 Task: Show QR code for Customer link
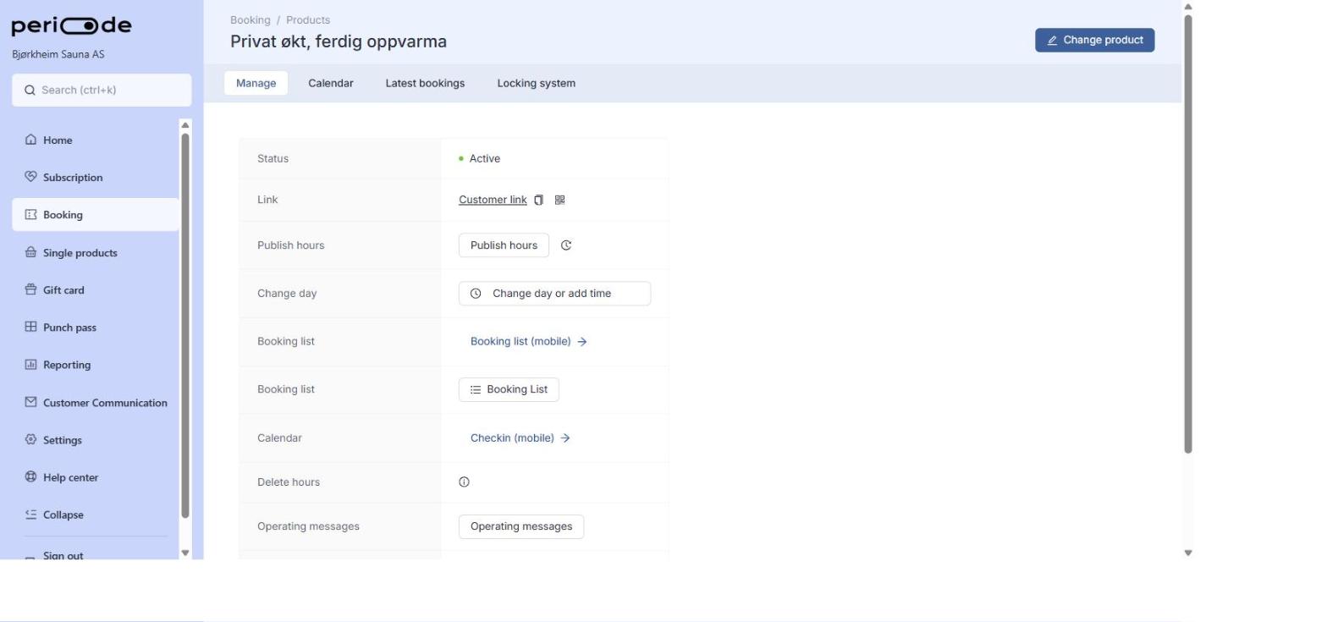[559, 200]
